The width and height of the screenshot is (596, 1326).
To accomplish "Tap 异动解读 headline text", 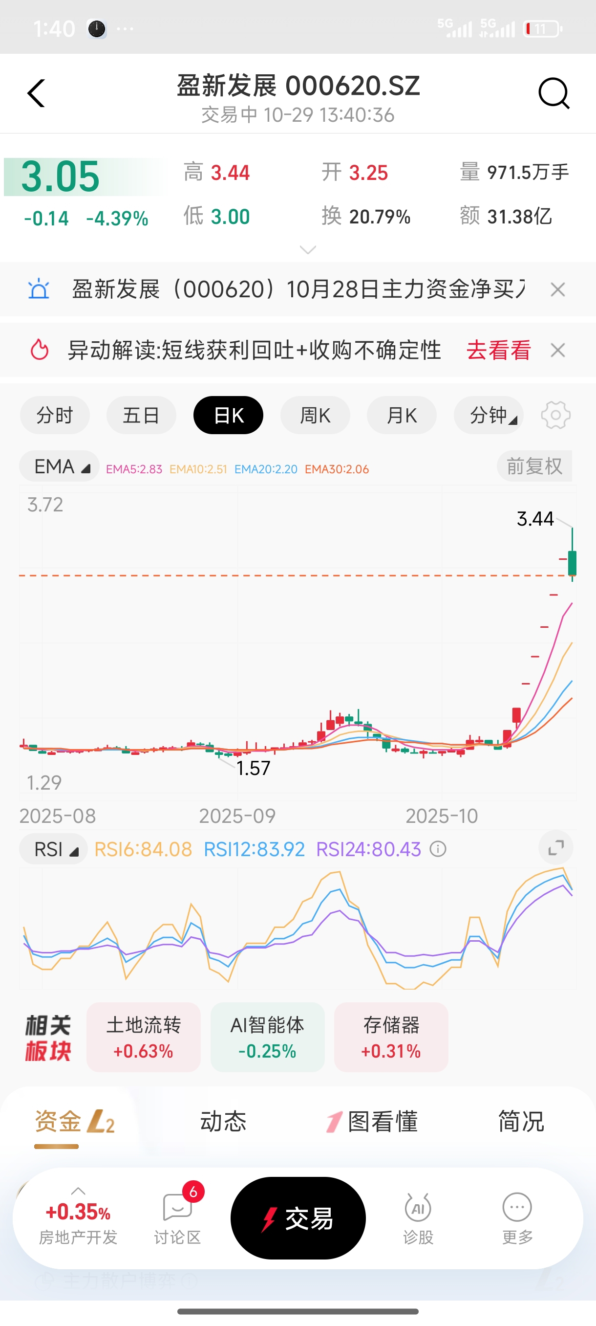I will pyautogui.click(x=255, y=350).
